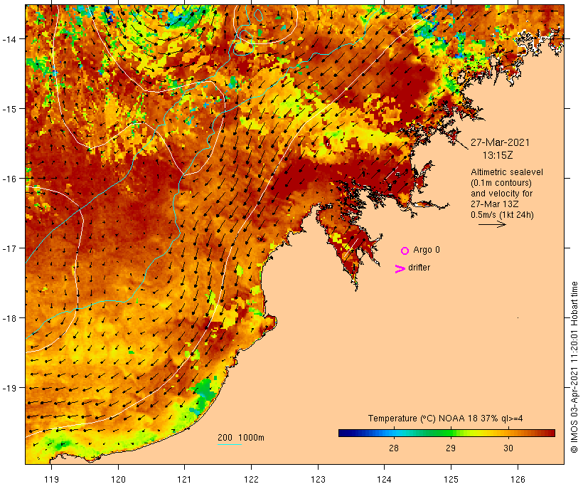
Task: Click the '124' longitude axis label
Action: 384,479
